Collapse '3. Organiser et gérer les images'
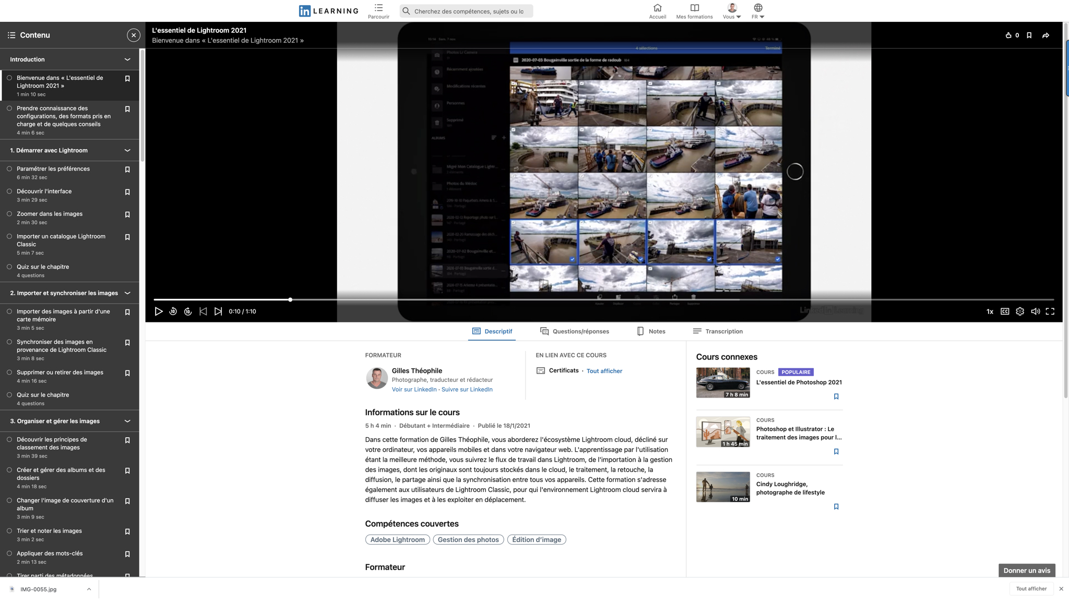Viewport: 1069px width, 601px height. click(x=127, y=421)
